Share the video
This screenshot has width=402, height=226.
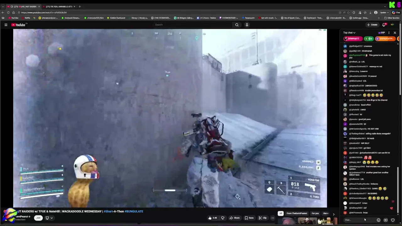click(235, 218)
